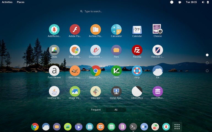Open Add/Remove Software from the app grid
The image size is (212, 132).
(54, 30)
